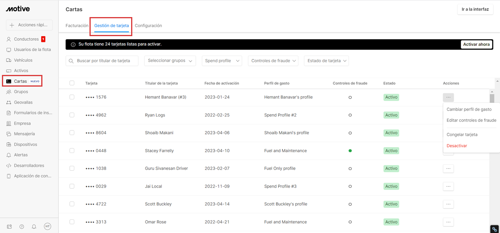The height and width of the screenshot is (233, 500).
Task: Click the Ir a la interfaz button
Action: pyautogui.click(x=475, y=9)
